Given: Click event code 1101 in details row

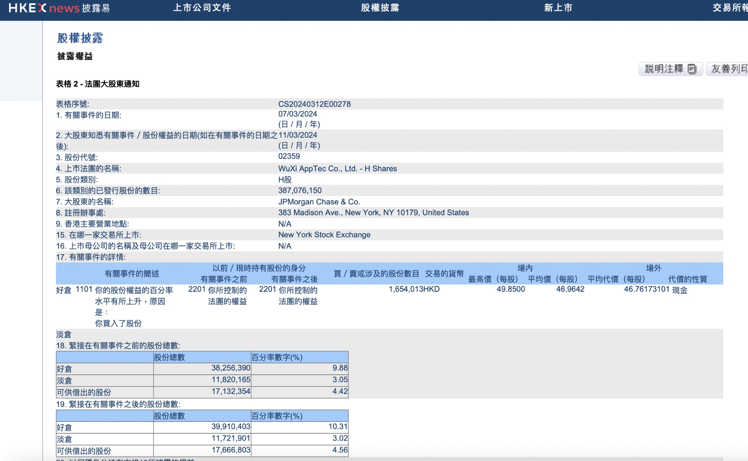Looking at the screenshot, I should [x=84, y=289].
